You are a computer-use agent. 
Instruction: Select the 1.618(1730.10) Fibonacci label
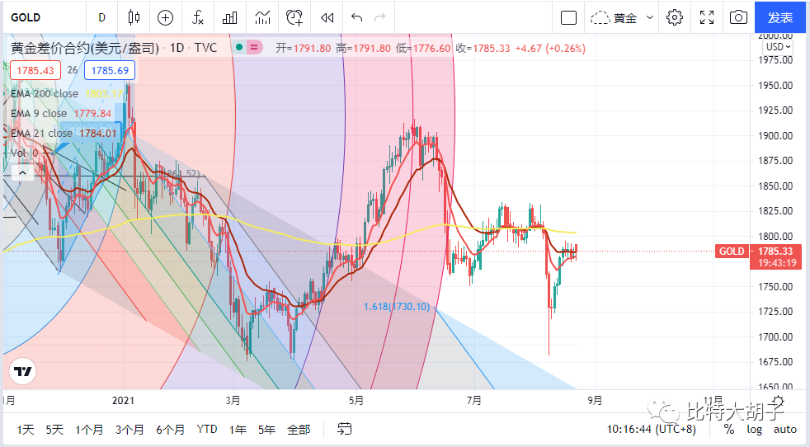click(397, 307)
